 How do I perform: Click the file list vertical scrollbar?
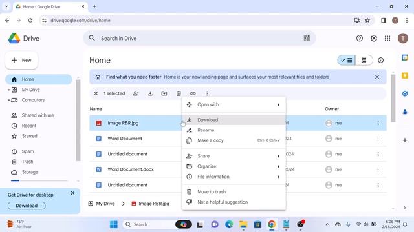point(393,99)
